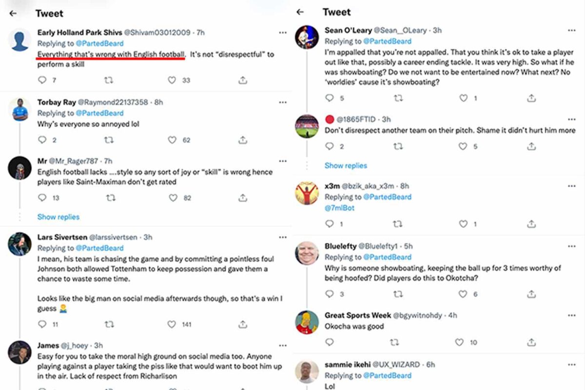Share Mr_Rager787's tweet
This screenshot has width=585, height=390.
pyautogui.click(x=243, y=197)
